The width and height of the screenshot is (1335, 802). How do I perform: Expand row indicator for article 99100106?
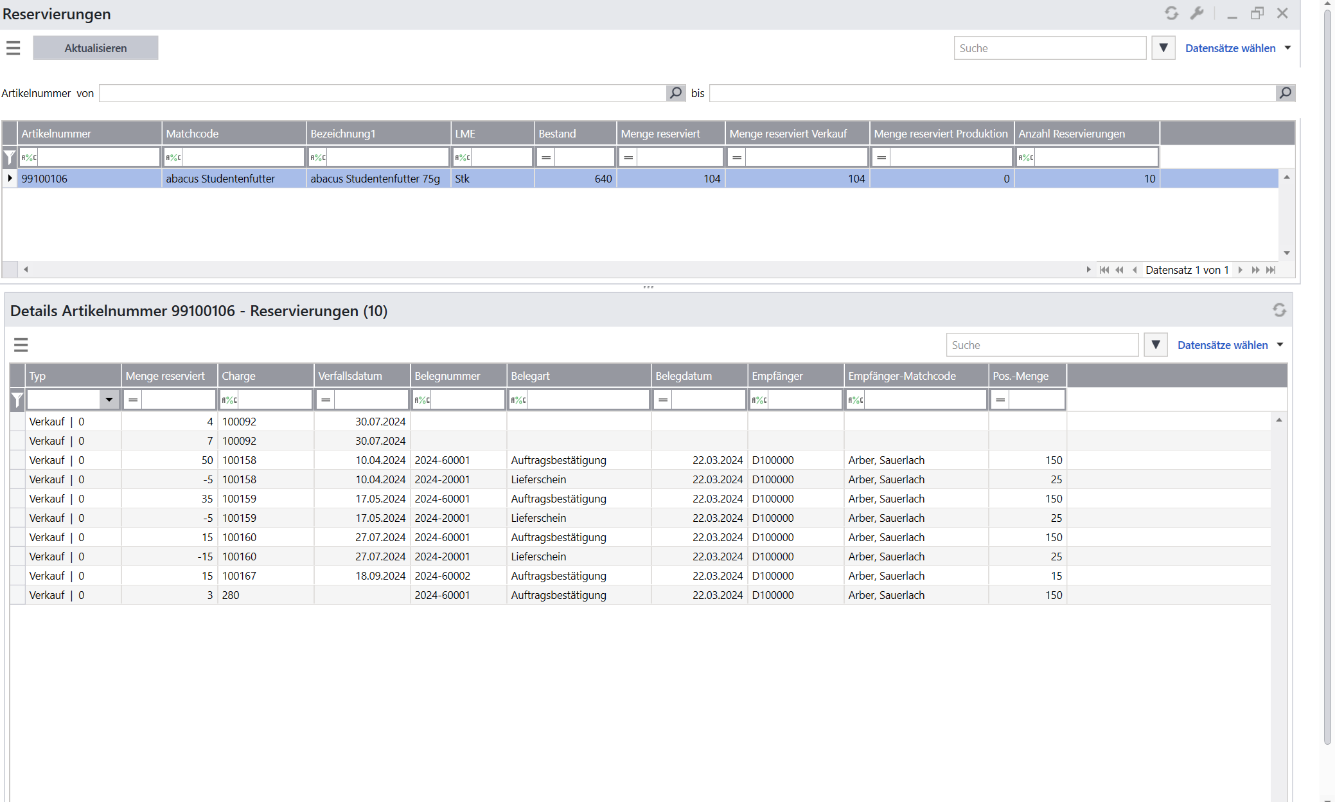[x=10, y=179]
